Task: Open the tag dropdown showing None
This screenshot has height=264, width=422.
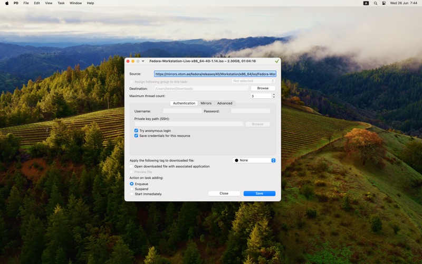Action: click(254, 161)
